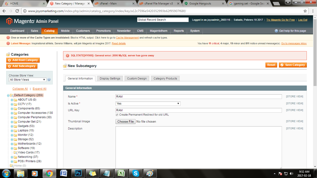Click the Categories header folder icon
The image size is (317, 178).
(8, 54)
